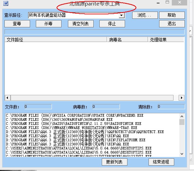Open 帮助 help button

(x=172, y=15)
